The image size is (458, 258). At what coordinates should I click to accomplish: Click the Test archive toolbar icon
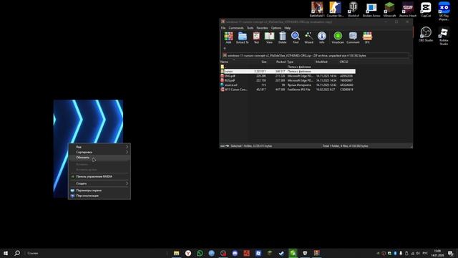(256, 37)
